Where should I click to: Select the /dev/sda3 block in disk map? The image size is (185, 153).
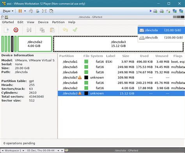[x=118, y=44]
